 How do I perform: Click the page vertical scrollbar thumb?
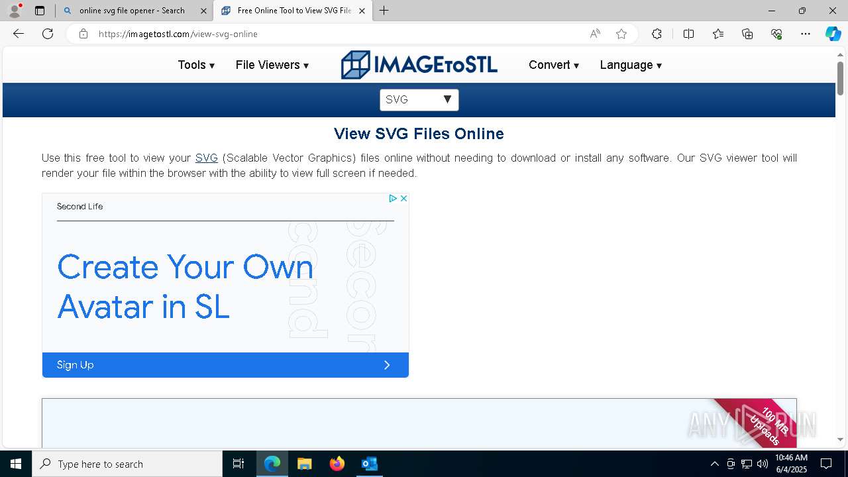click(840, 78)
